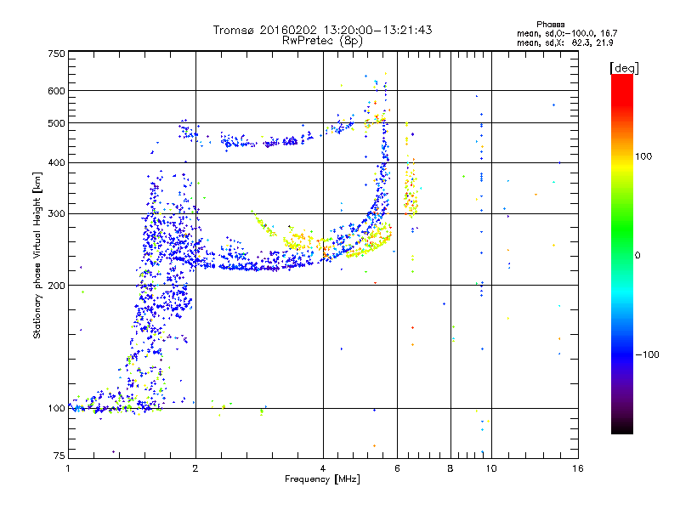The height and width of the screenshot is (510, 680).
Task: Click the title "Tromsø 20160202 13:20:00-13:21:43"
Action: point(322,30)
